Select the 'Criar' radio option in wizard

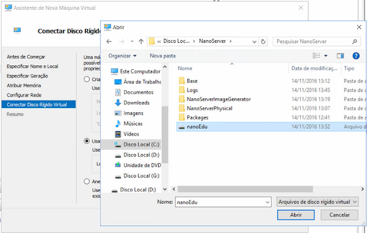click(87, 79)
